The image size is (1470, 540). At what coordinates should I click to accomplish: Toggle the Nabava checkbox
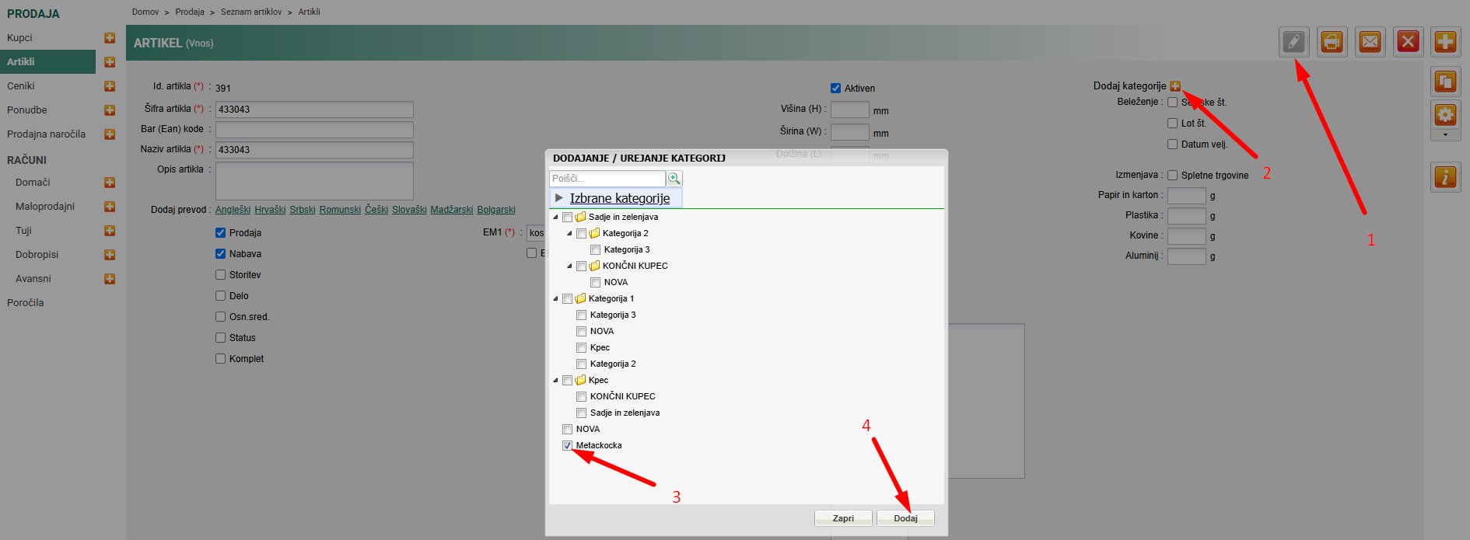point(220,254)
